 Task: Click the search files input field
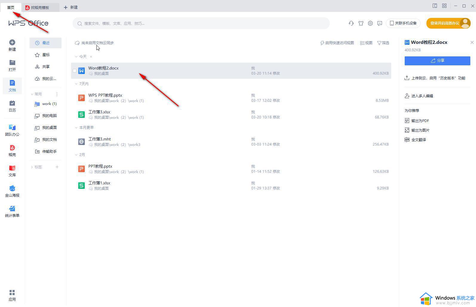coord(201,23)
